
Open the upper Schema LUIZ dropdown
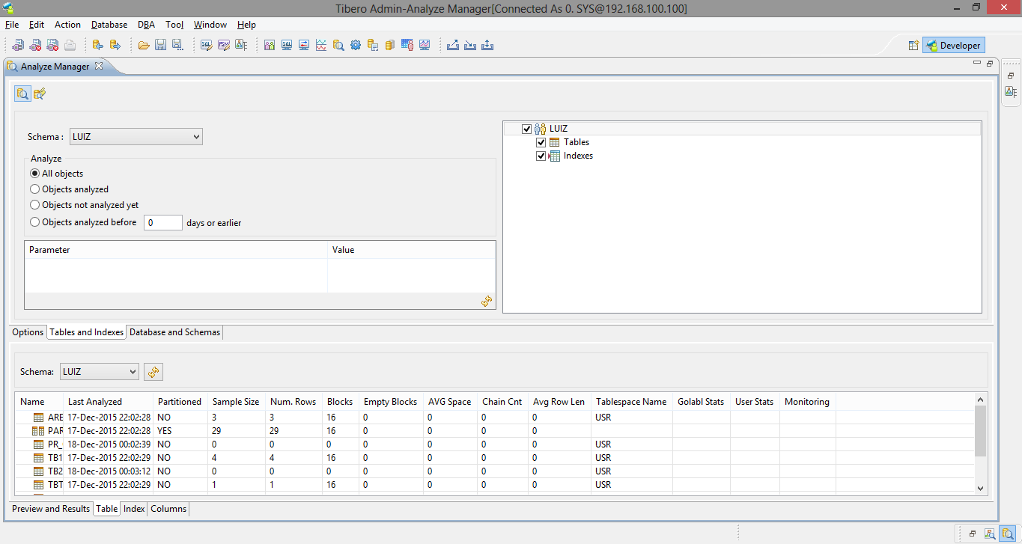(136, 137)
